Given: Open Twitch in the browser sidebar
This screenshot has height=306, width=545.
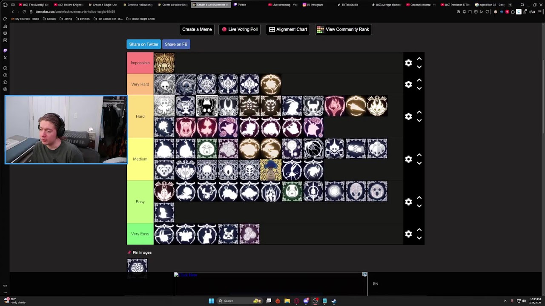Looking at the screenshot, I should (5, 50).
